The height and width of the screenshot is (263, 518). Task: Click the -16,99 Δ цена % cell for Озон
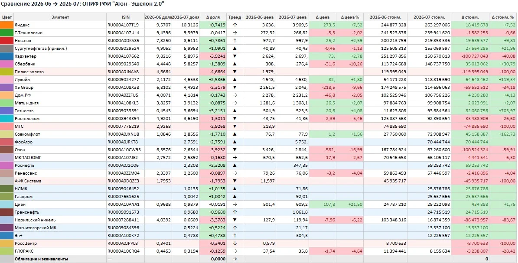tap(350, 150)
